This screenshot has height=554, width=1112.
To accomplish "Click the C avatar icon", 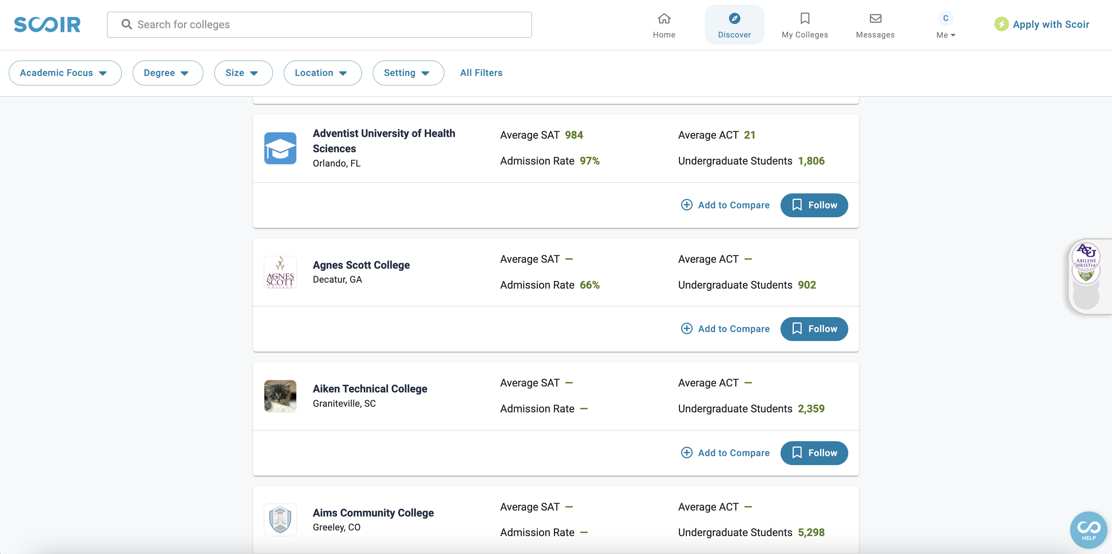I will (945, 18).
